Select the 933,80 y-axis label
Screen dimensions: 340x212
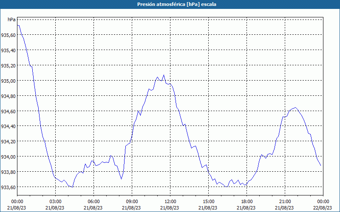(8, 172)
